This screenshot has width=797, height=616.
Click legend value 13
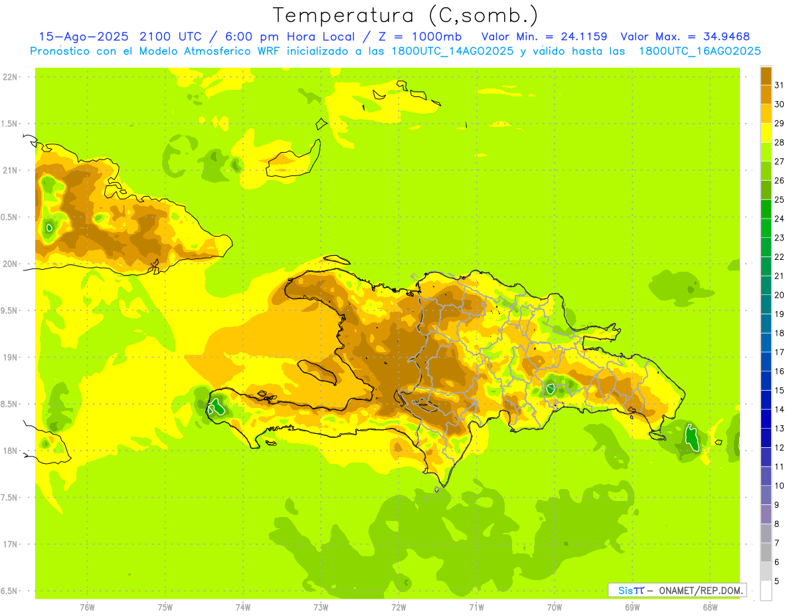pos(779,429)
